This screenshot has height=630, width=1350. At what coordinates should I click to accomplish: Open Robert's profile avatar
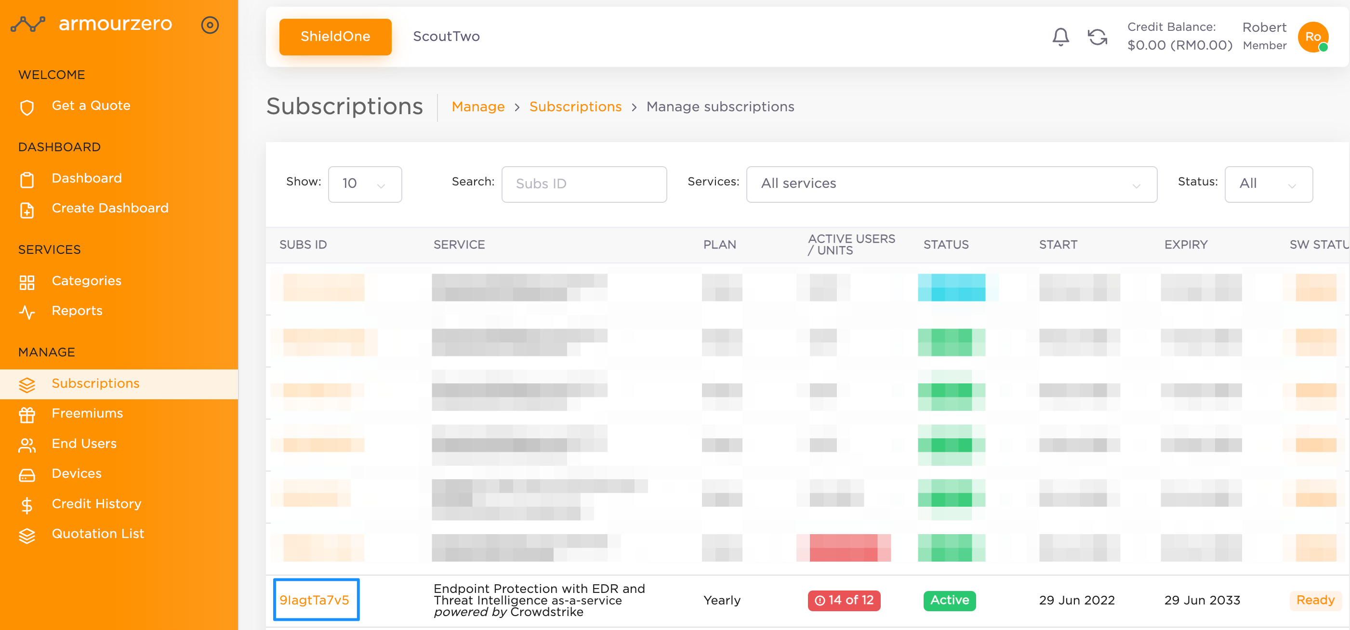coord(1313,37)
